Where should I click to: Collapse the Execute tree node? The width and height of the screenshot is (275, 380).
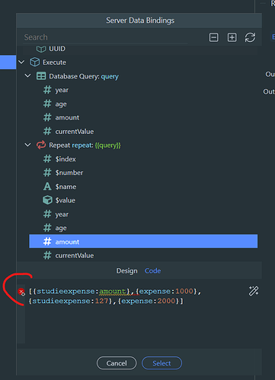(21, 62)
